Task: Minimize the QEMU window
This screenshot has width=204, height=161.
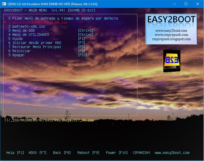Action: click(175, 4)
